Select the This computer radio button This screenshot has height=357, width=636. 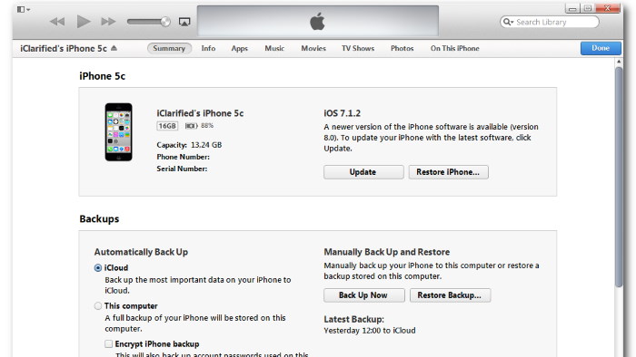point(98,306)
